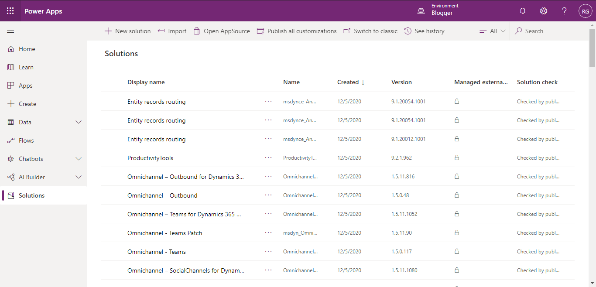The image size is (596, 287).
Task: Click the See history clock icon
Action: (408, 31)
